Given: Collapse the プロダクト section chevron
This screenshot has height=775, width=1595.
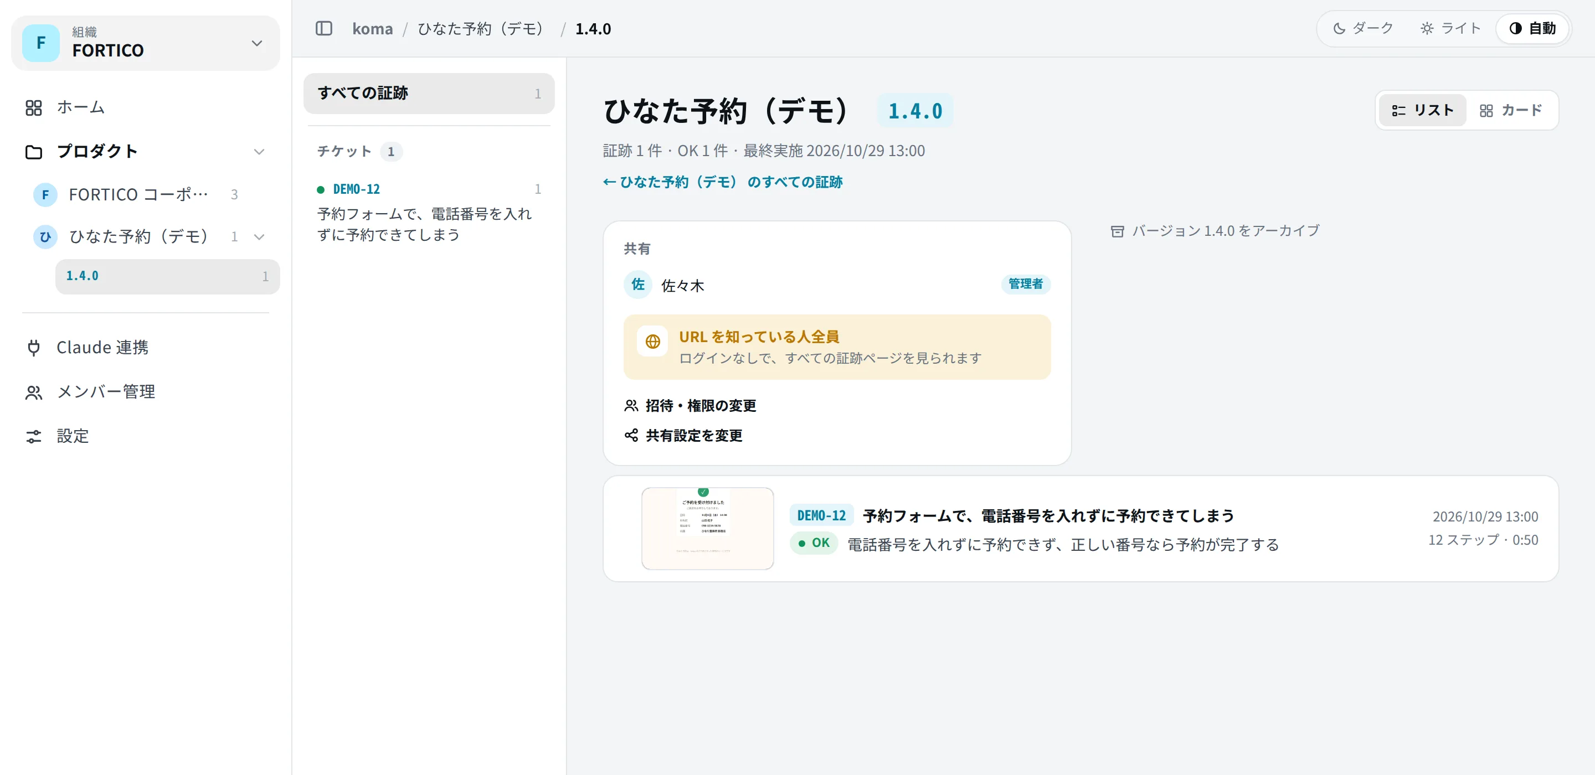Looking at the screenshot, I should tap(259, 152).
